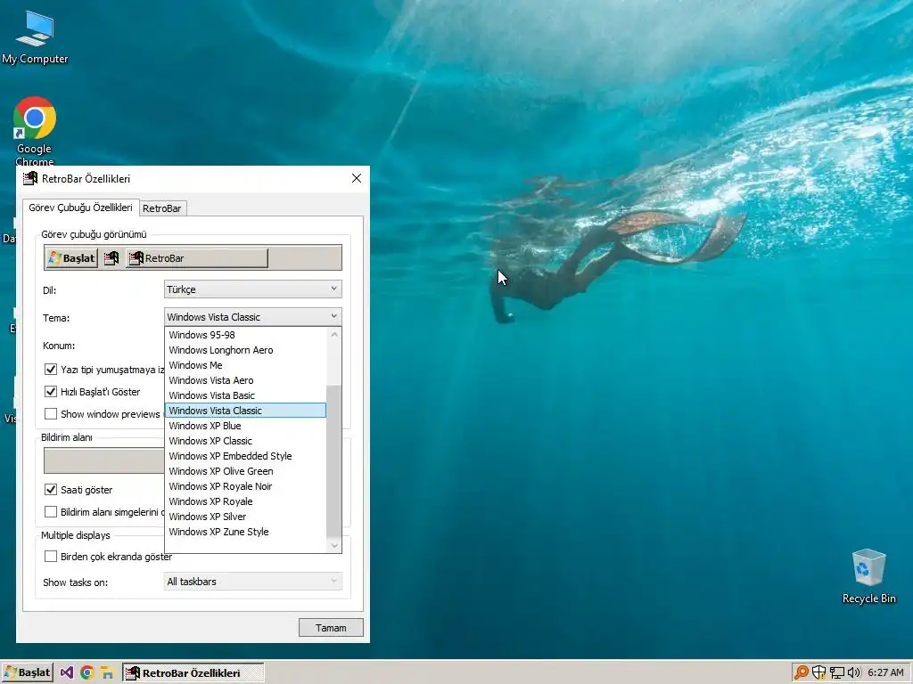Click the theme list scroll down arrow
The height and width of the screenshot is (684, 913).
click(334, 545)
